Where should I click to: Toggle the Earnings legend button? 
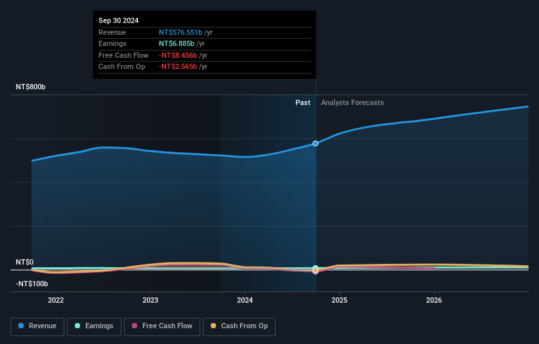(x=94, y=326)
